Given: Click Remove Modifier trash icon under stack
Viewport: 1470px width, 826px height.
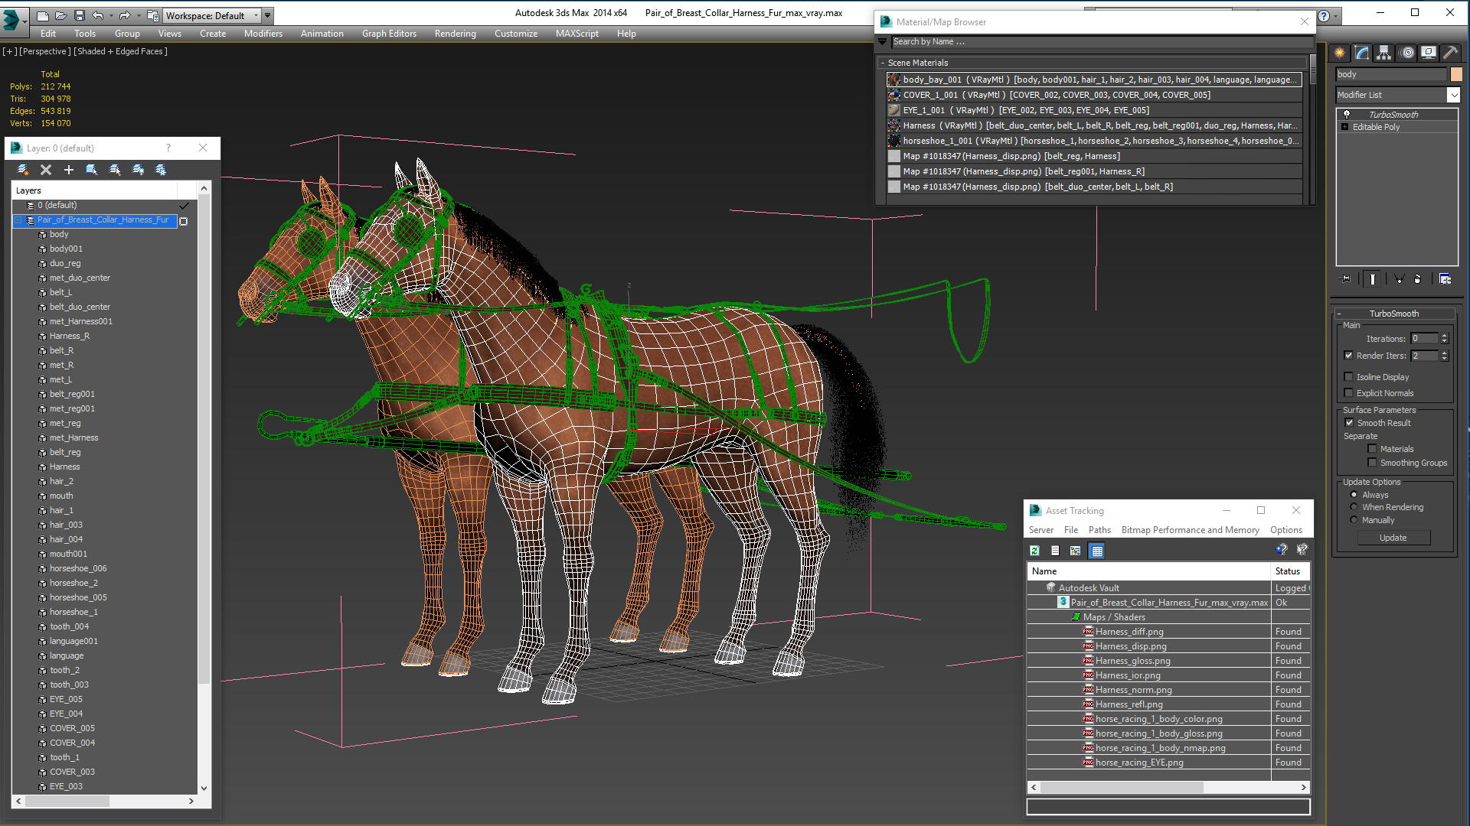Looking at the screenshot, I should coord(1417,279).
